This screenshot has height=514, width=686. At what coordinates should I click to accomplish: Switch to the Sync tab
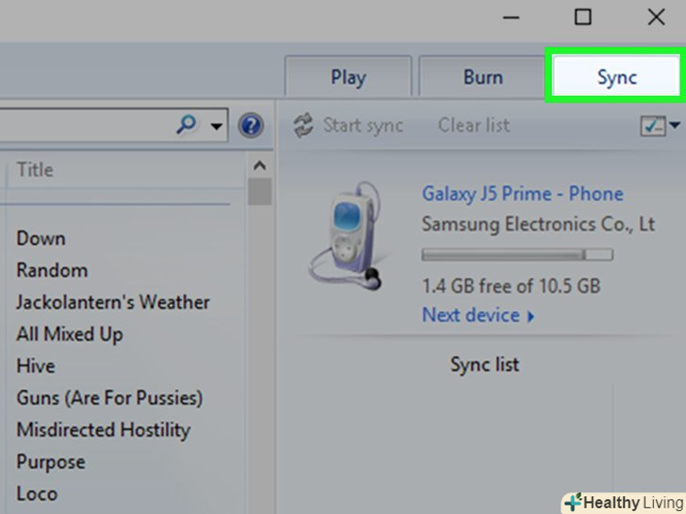coord(616,75)
